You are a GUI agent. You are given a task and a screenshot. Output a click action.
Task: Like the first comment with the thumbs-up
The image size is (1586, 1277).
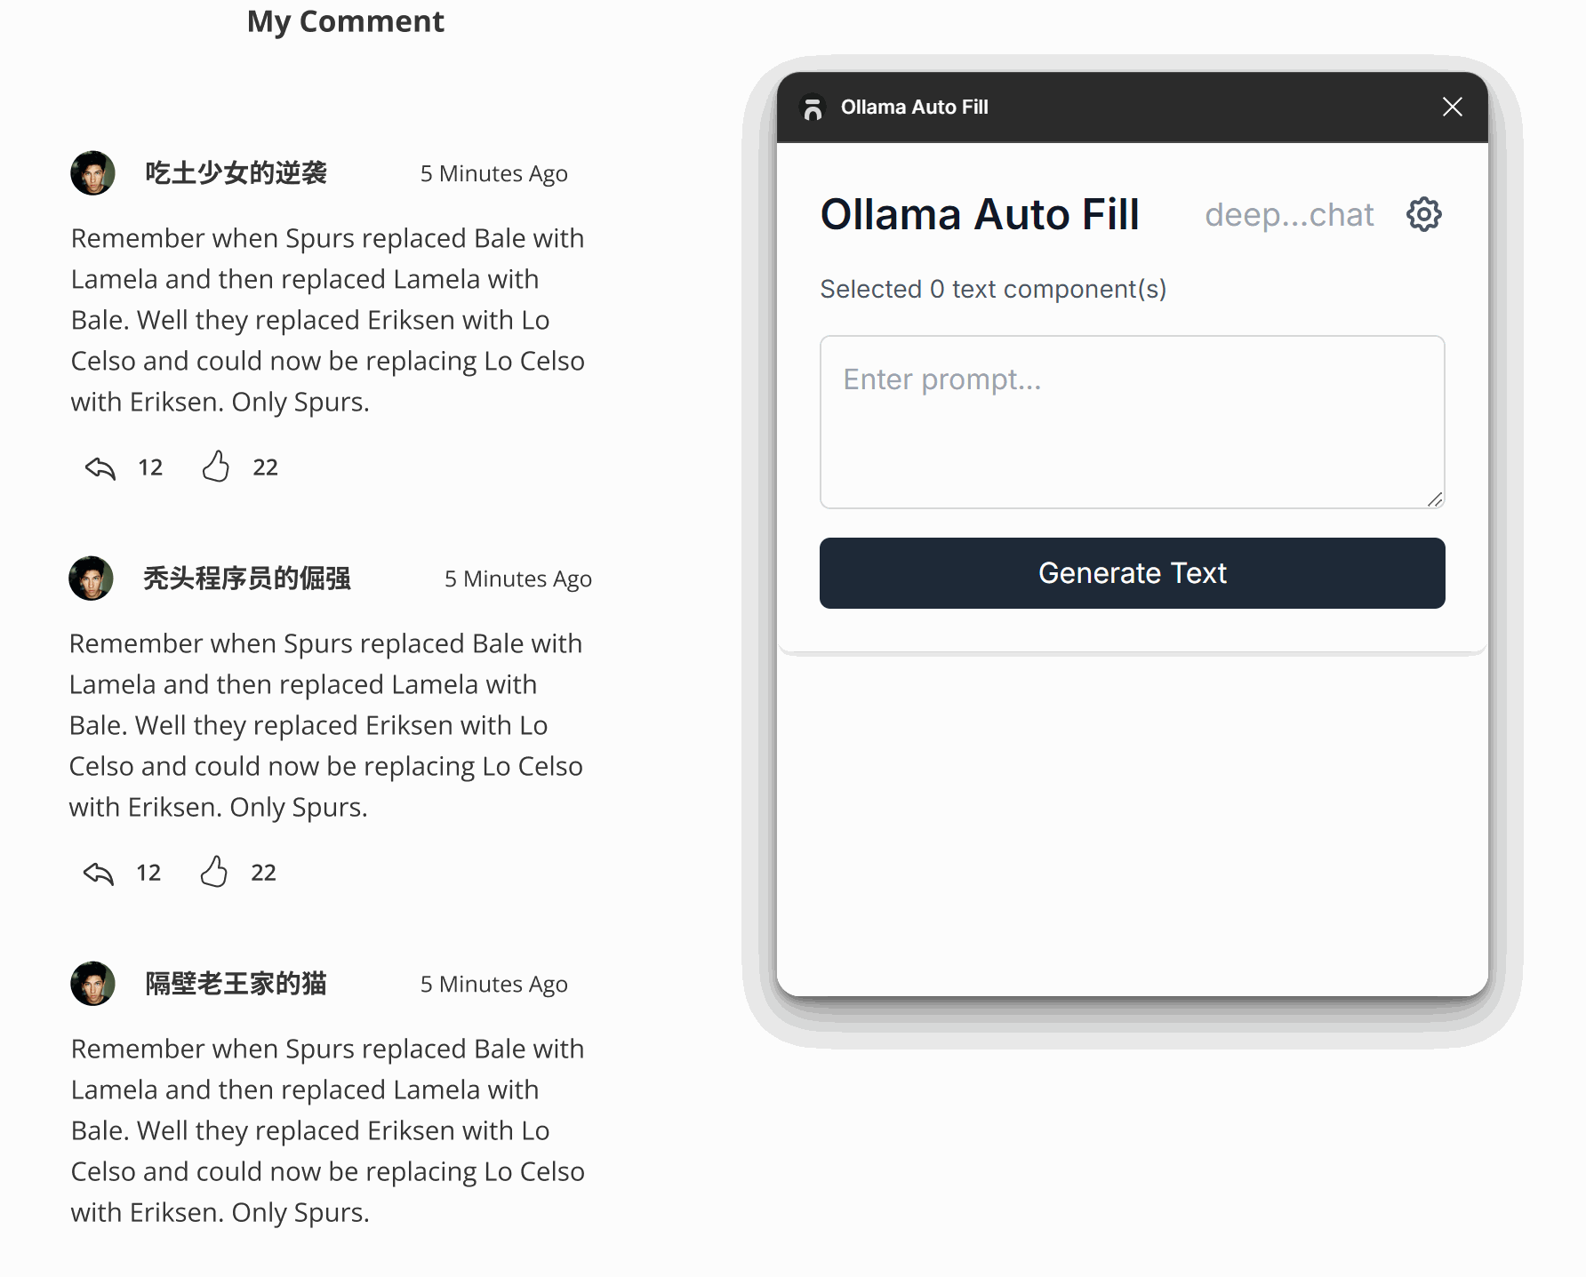coord(215,467)
